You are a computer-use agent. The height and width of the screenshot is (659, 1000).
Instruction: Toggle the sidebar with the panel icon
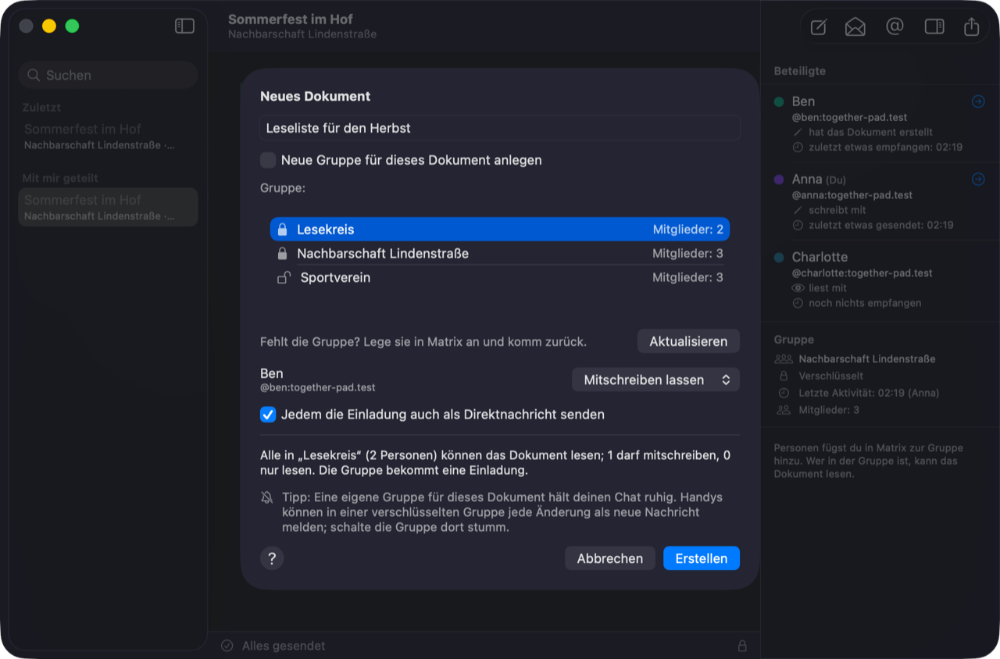point(184,27)
